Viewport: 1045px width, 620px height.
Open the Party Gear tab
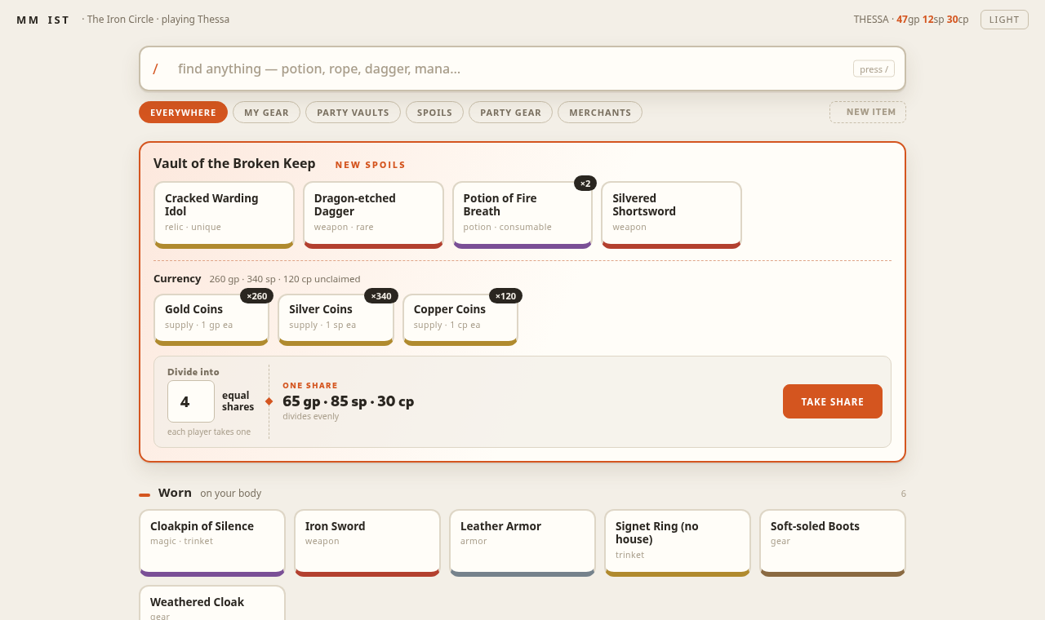[x=510, y=113]
